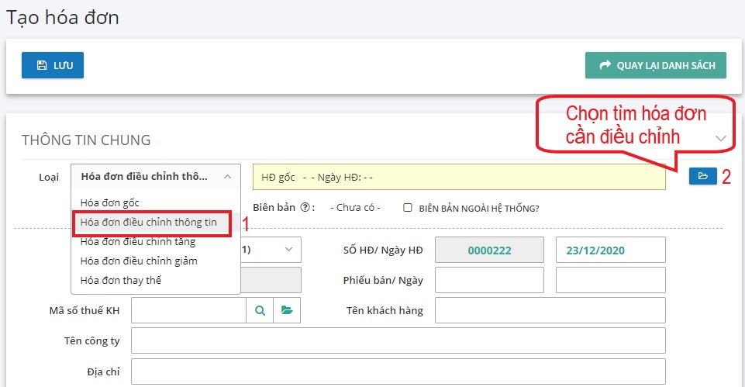Click the Địa chỉ address field

coord(398,371)
